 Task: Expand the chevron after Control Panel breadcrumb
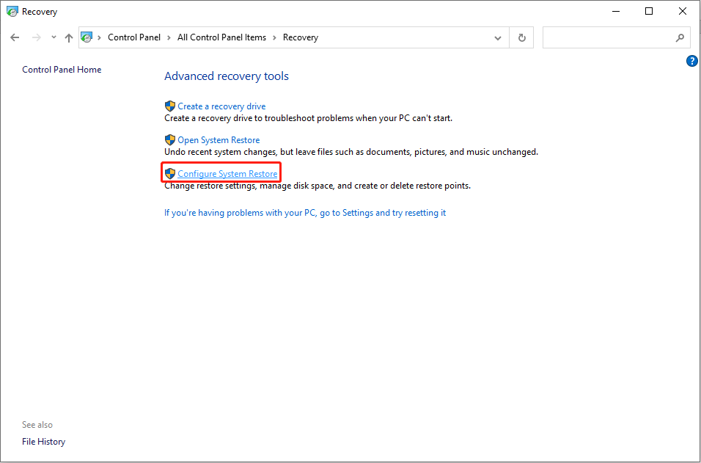pyautogui.click(x=169, y=37)
